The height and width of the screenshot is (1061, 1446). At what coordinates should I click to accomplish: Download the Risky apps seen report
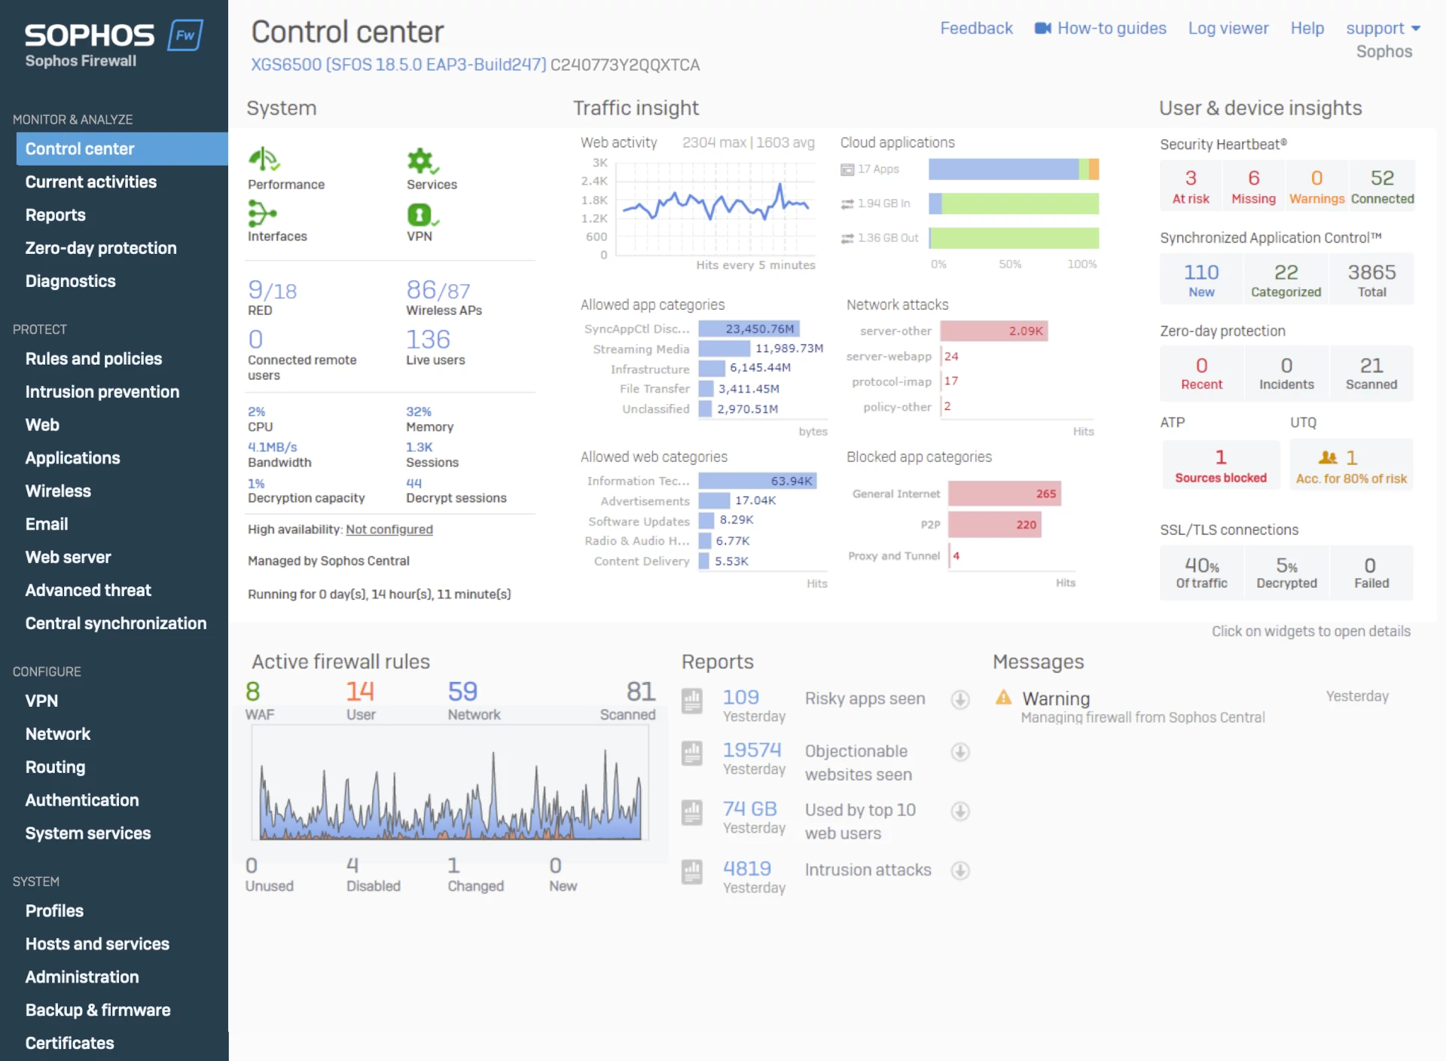[x=960, y=699]
